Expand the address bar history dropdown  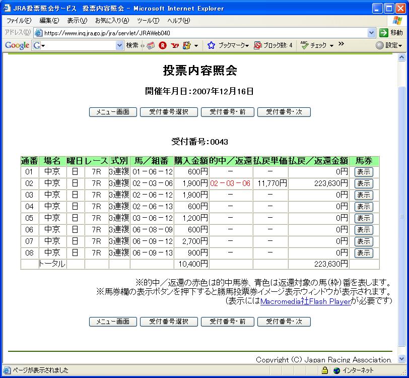tap(371, 33)
